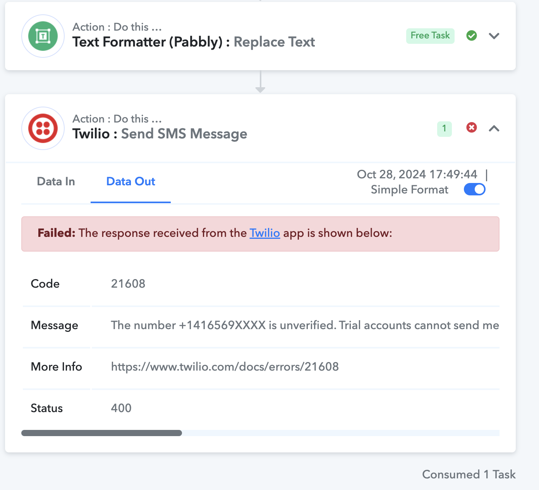The width and height of the screenshot is (539, 490).
Task: Click the red failed status icon on Twilio
Action: tap(472, 128)
